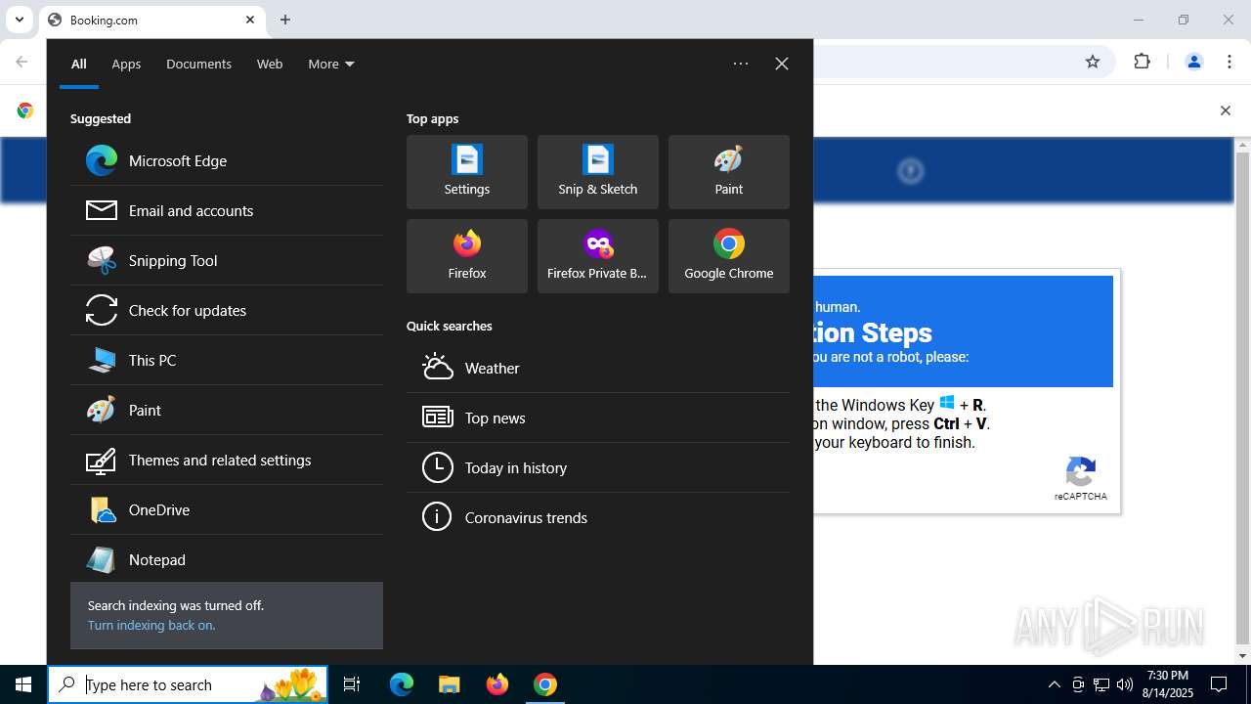Open the Chrome three-dot menu
Screen dimensions: 1251x704
click(x=1229, y=62)
